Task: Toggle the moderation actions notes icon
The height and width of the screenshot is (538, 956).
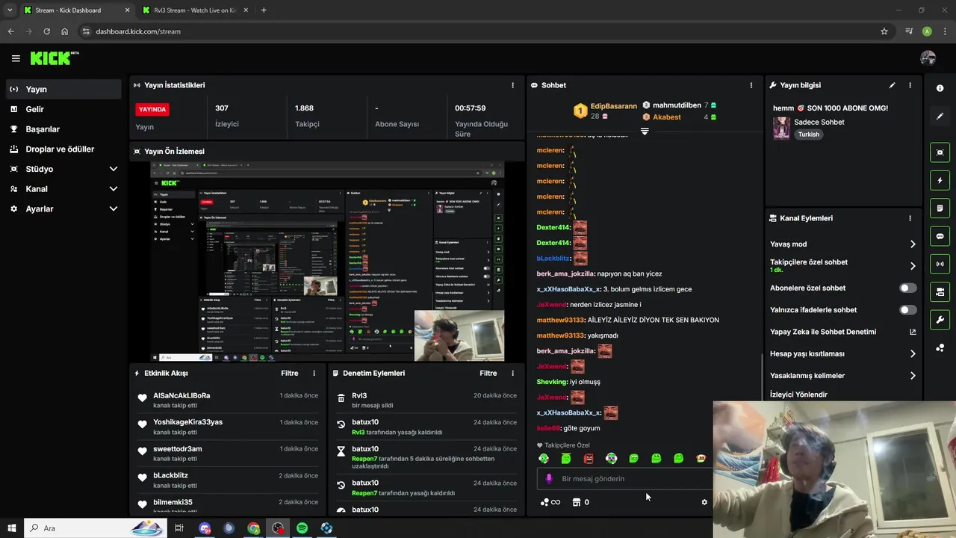Action: (x=940, y=208)
